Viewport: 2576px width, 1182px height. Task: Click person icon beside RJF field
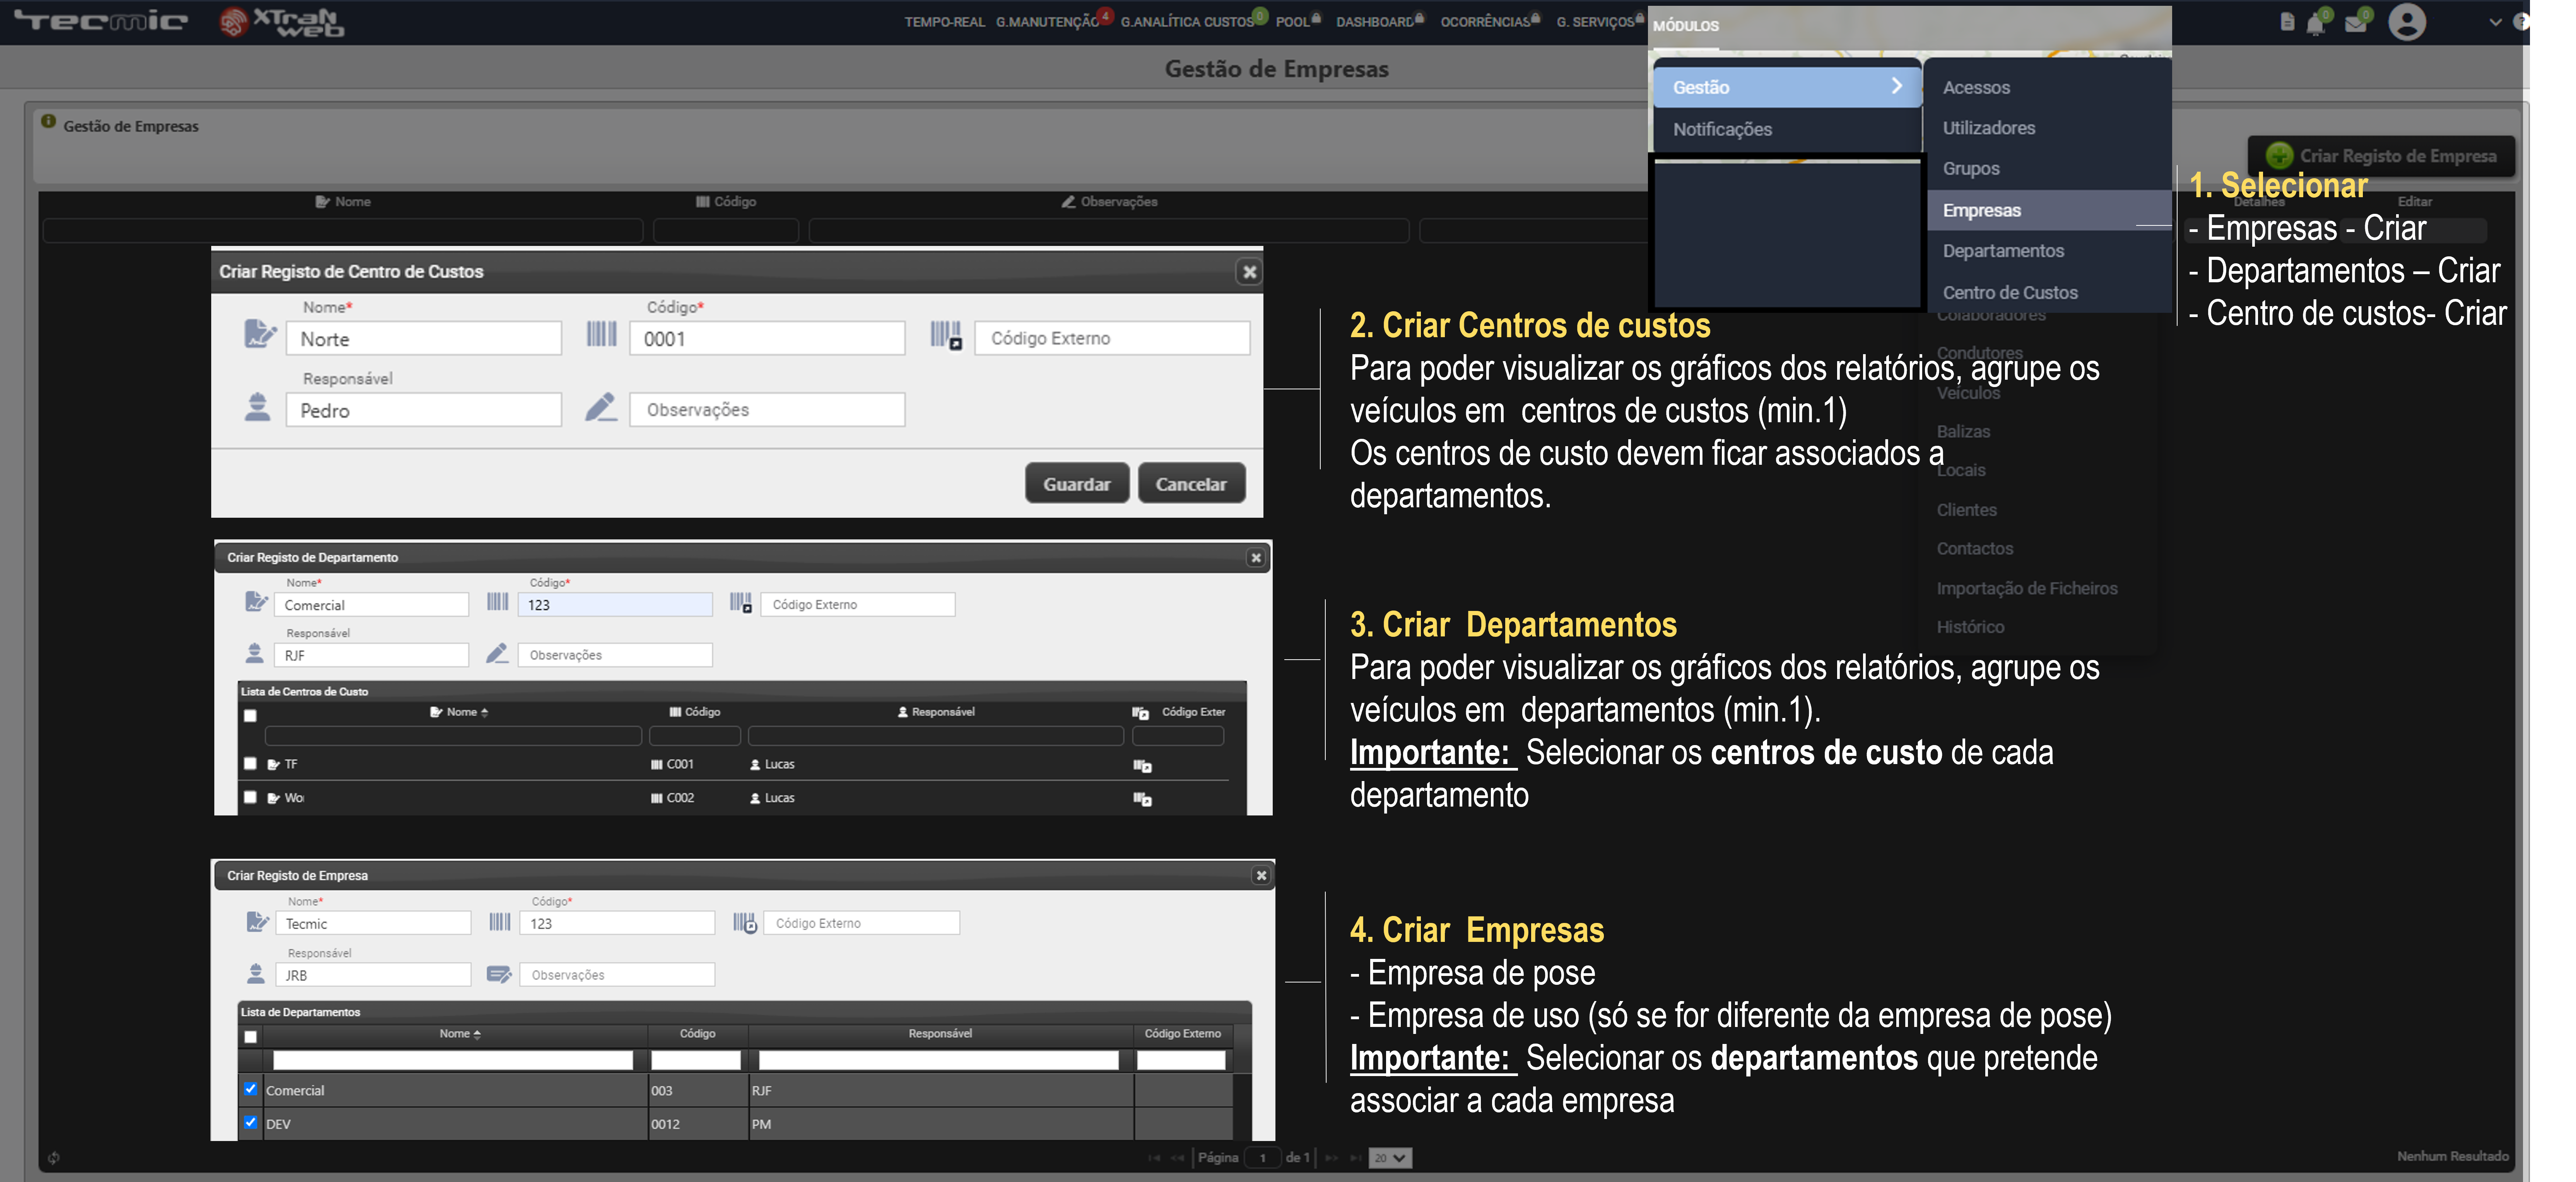click(254, 653)
